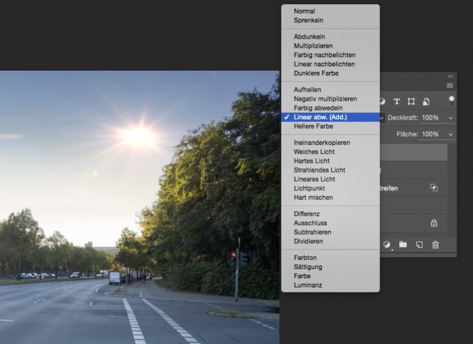Click the Fläche 100% value field
Screen dimensions: 473x344
click(431, 134)
